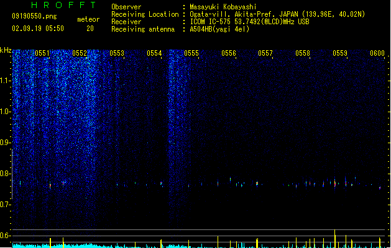The image size is (391, 248).
Task: Click the 0557 time marker
Action: coord(265,53)
